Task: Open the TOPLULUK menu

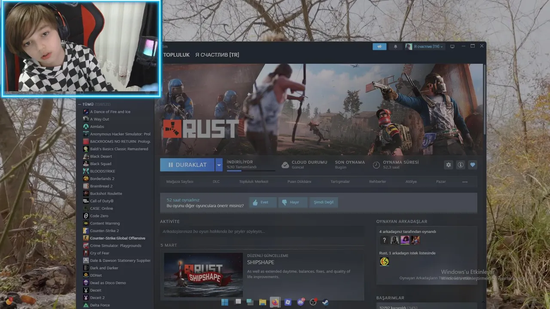Action: point(176,55)
